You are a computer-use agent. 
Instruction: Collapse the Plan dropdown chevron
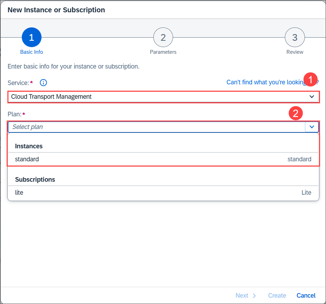tap(312, 127)
